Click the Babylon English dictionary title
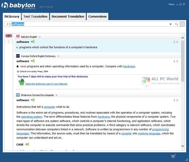Image resolution: width=189 pixels, height=162 pixels. pos(29,37)
